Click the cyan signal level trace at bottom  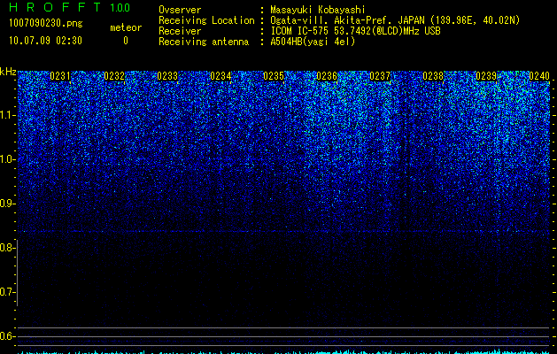pos(283,352)
